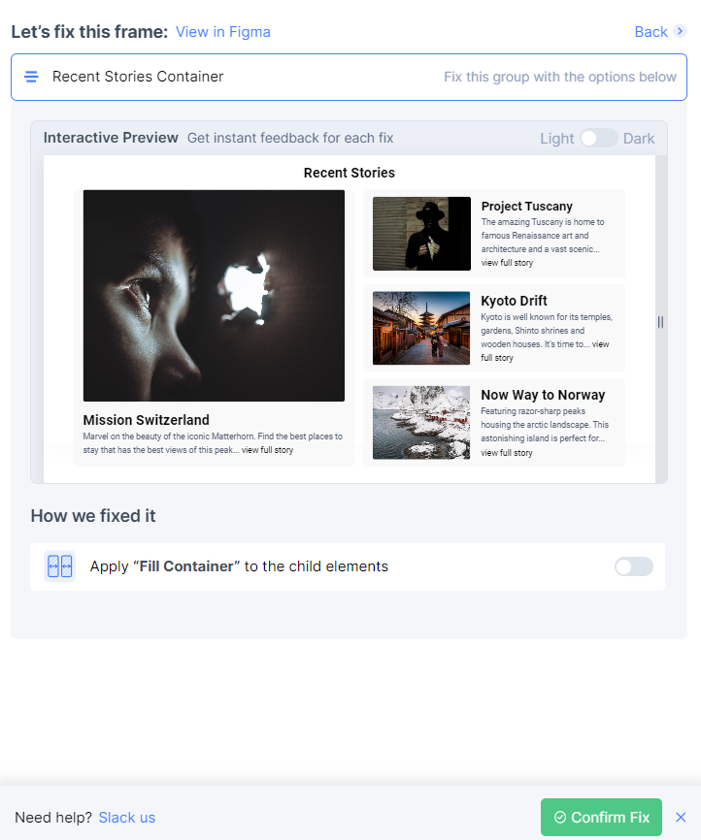The image size is (701, 840).
Task: Click the hamburger list icon beside Recent Stories Container
Action: point(32,77)
